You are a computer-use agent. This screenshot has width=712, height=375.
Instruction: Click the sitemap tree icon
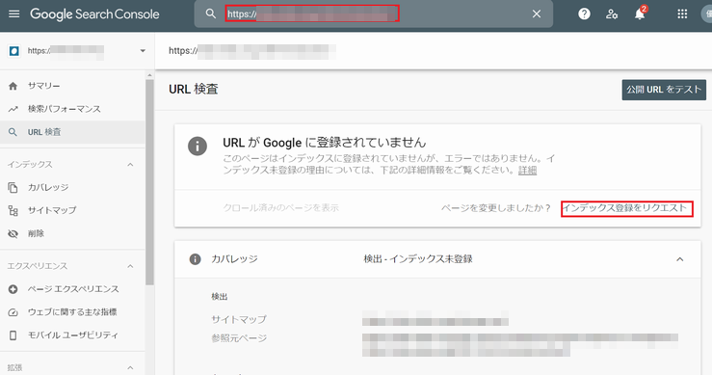[13, 210]
